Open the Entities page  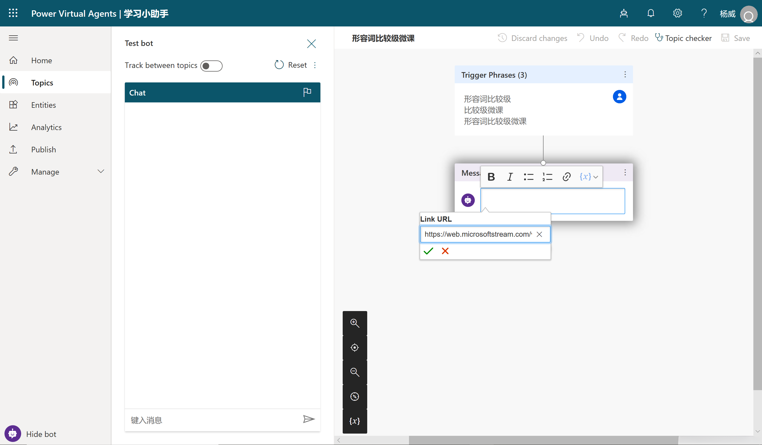click(x=43, y=105)
